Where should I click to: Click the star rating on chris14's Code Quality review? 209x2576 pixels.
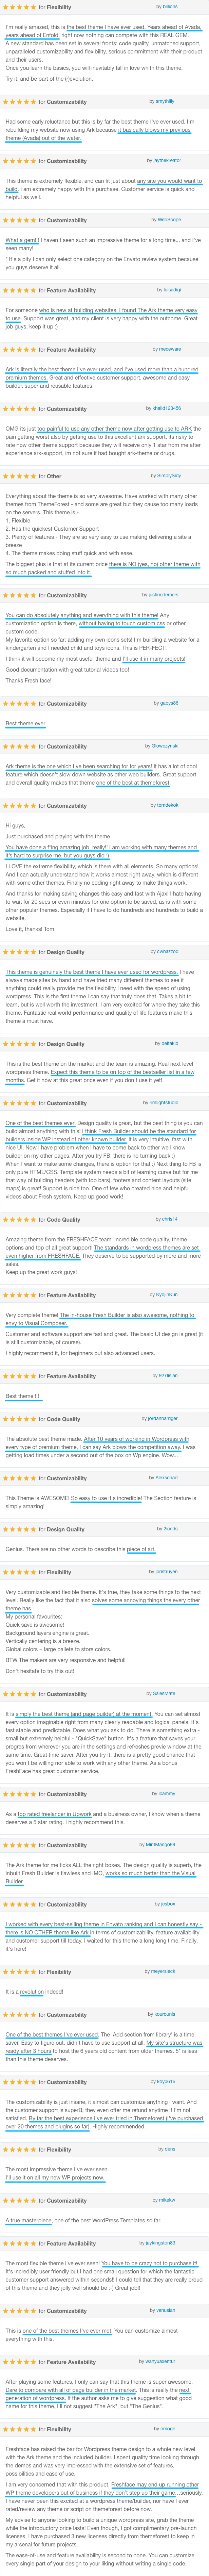tap(20, 1219)
